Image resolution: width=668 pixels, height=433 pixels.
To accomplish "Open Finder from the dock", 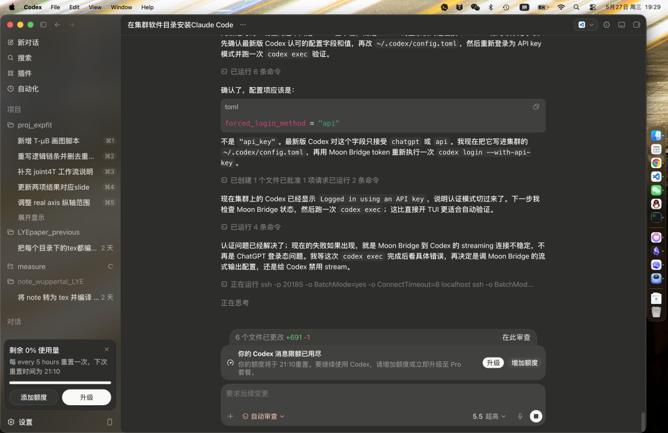I will (656, 136).
